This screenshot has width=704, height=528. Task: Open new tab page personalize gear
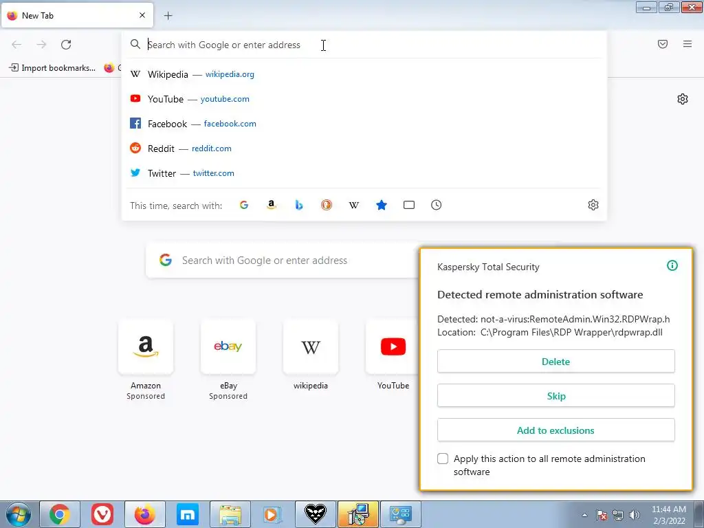point(683,99)
